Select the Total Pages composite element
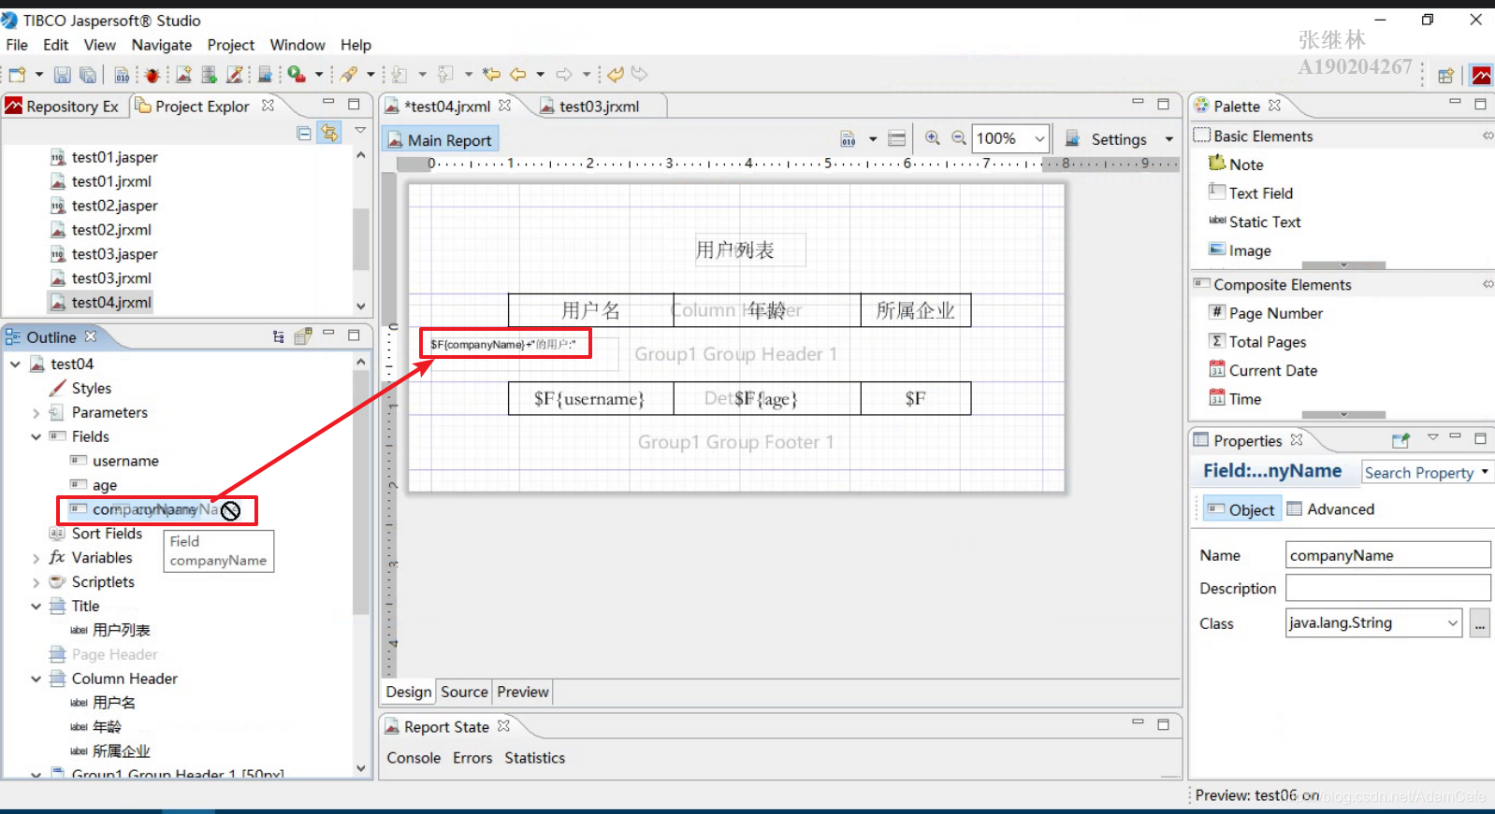The height and width of the screenshot is (814, 1495). click(1257, 342)
